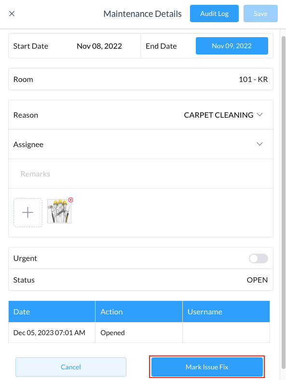Open the Audit Log

click(214, 14)
